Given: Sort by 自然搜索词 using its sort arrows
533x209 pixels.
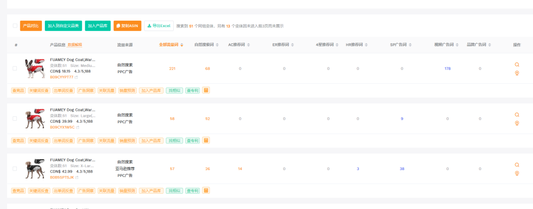Looking at the screenshot, I should coord(217,45).
